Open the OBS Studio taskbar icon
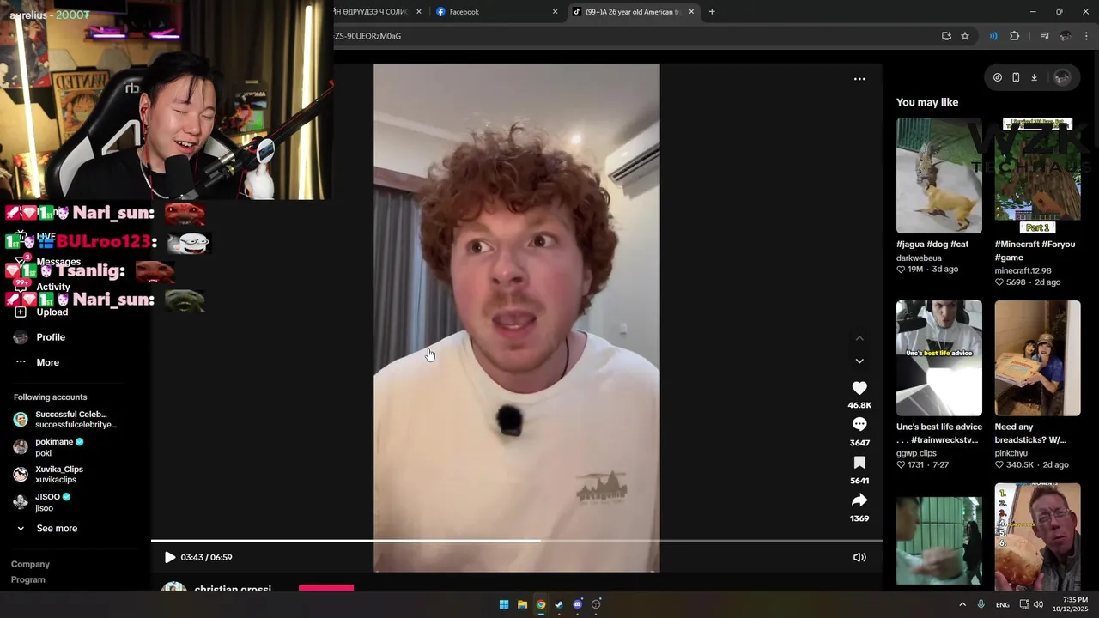Viewport: 1099px width, 618px height. (596, 604)
